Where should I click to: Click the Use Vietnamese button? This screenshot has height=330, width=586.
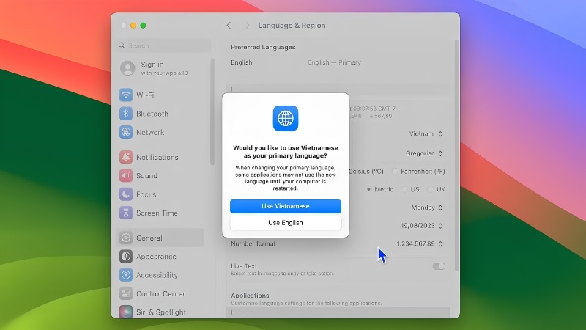tap(286, 206)
